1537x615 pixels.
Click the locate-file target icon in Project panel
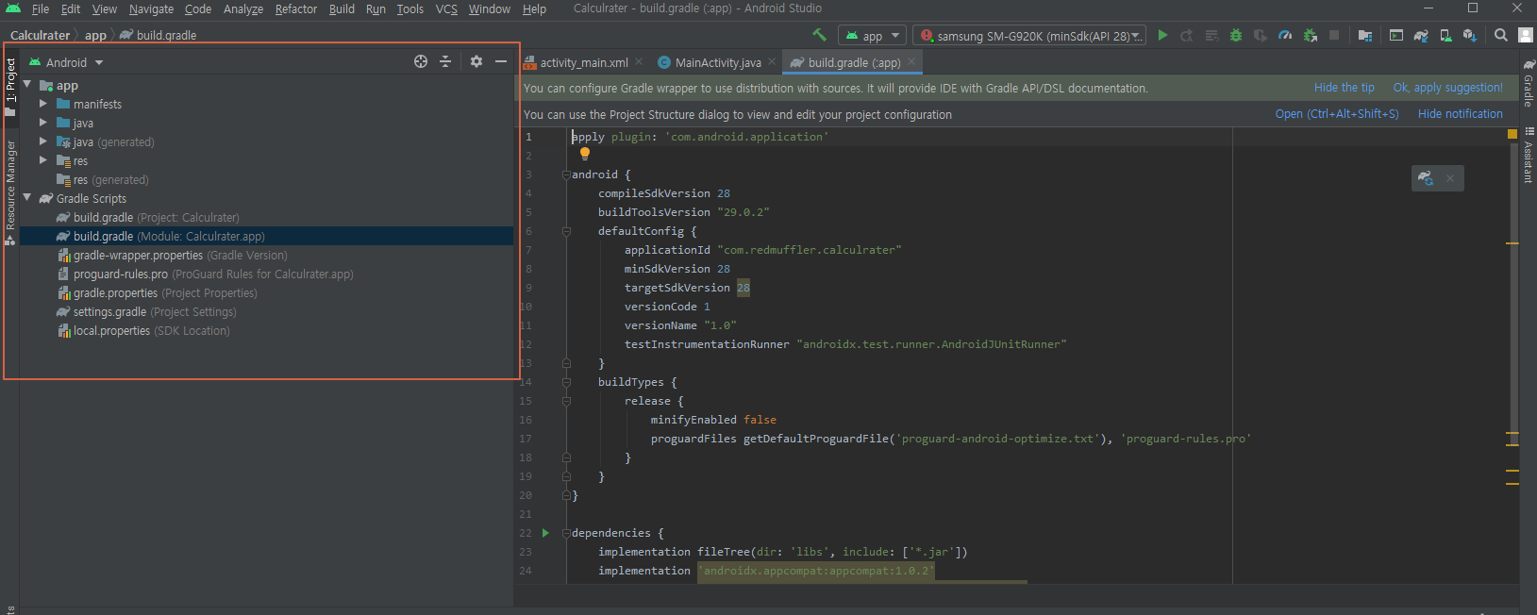(x=421, y=61)
